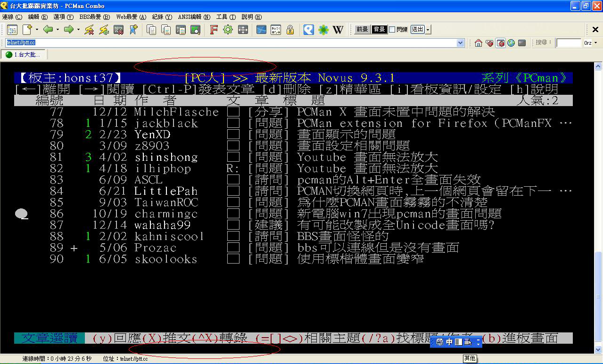Click the new connection page icon
The width and height of the screenshot is (603, 364).
pyautogui.click(x=27, y=30)
